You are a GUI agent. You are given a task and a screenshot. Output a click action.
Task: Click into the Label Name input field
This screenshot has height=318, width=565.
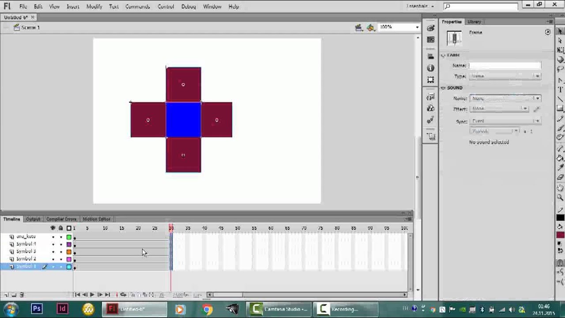[x=505, y=65]
